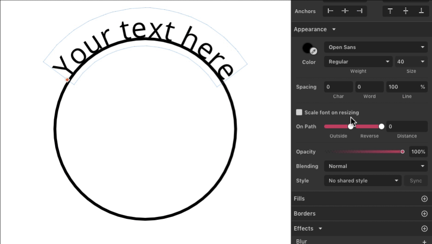432x244 pixels.
Task: Open the Normal blending mode dropdown
Action: (376, 166)
